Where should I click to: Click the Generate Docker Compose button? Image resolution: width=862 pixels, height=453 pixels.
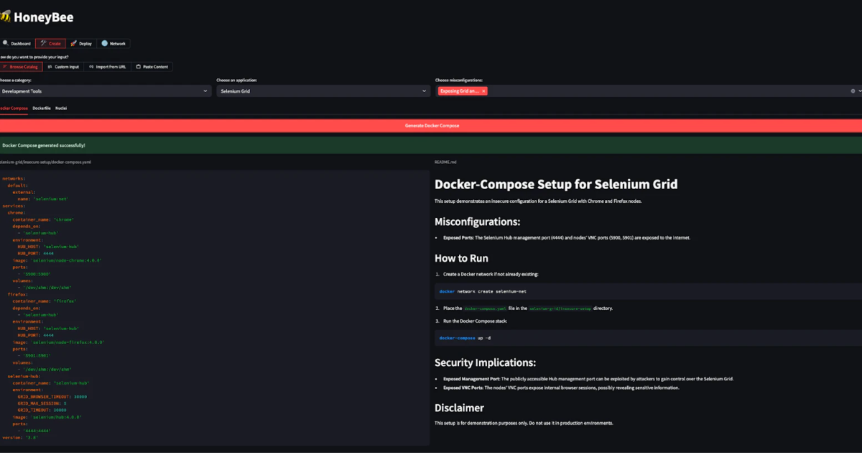tap(431, 126)
